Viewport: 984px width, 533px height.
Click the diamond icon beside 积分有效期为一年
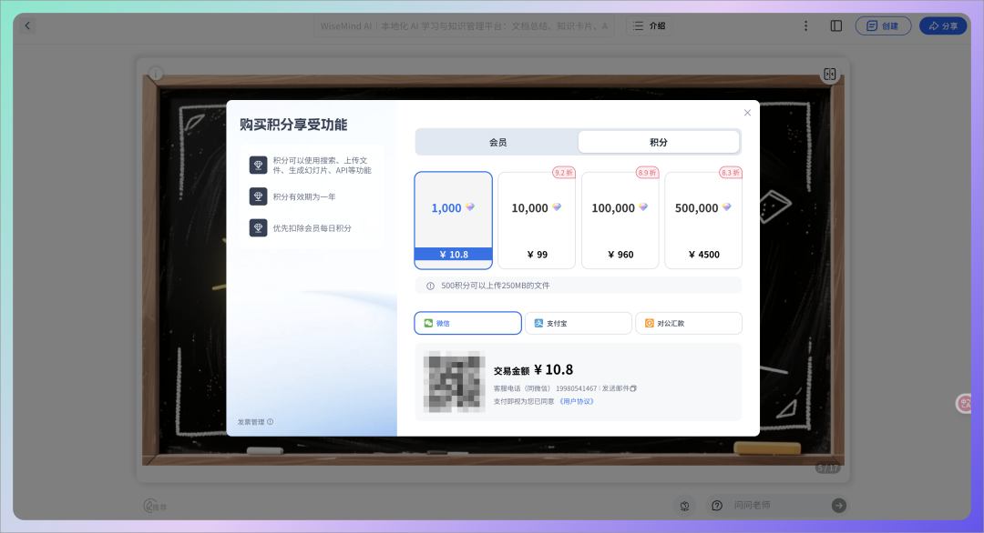pyautogui.click(x=258, y=196)
